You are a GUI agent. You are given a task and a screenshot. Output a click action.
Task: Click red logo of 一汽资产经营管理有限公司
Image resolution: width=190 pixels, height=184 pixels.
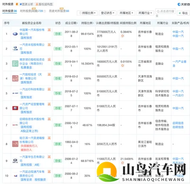click(x=15, y=108)
